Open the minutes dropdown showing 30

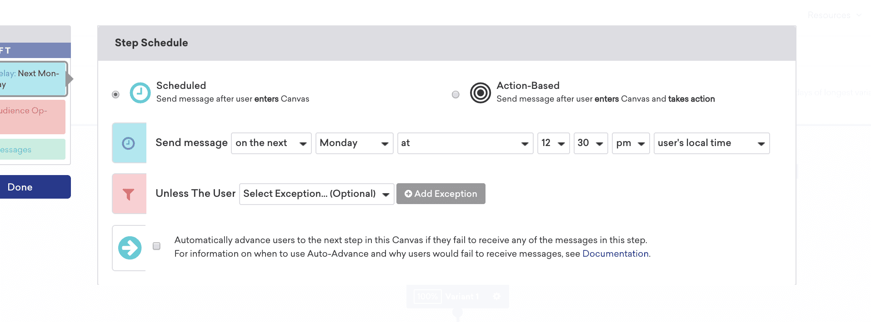click(x=590, y=143)
